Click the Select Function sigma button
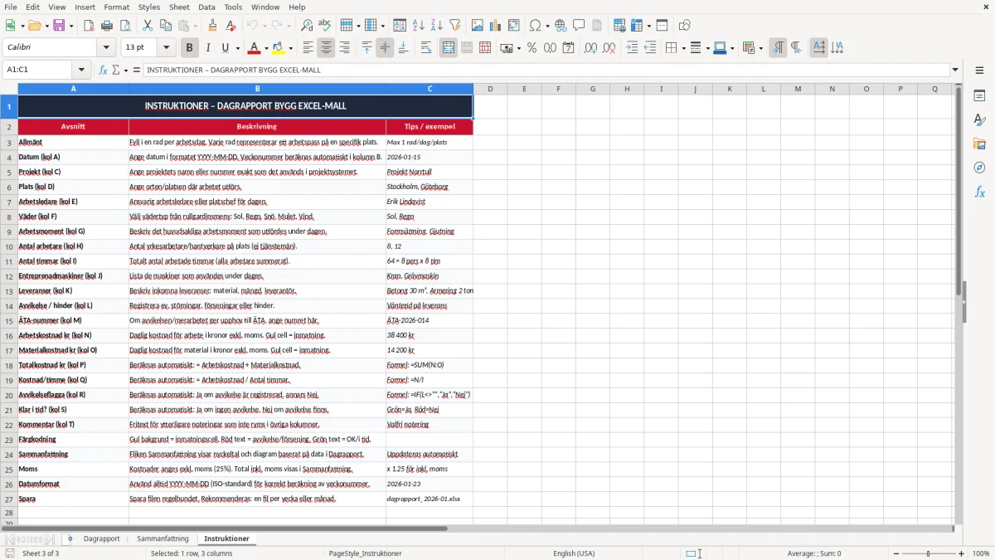Screen dimensions: 995x560 116,70
